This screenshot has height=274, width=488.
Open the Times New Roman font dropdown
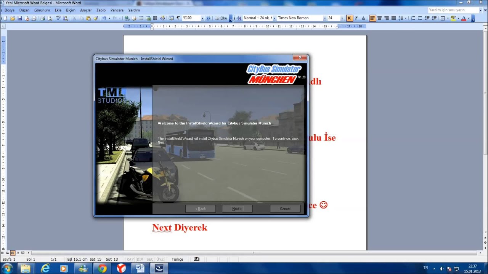(x=325, y=18)
